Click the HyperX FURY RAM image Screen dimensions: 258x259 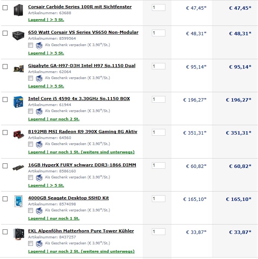(18, 168)
